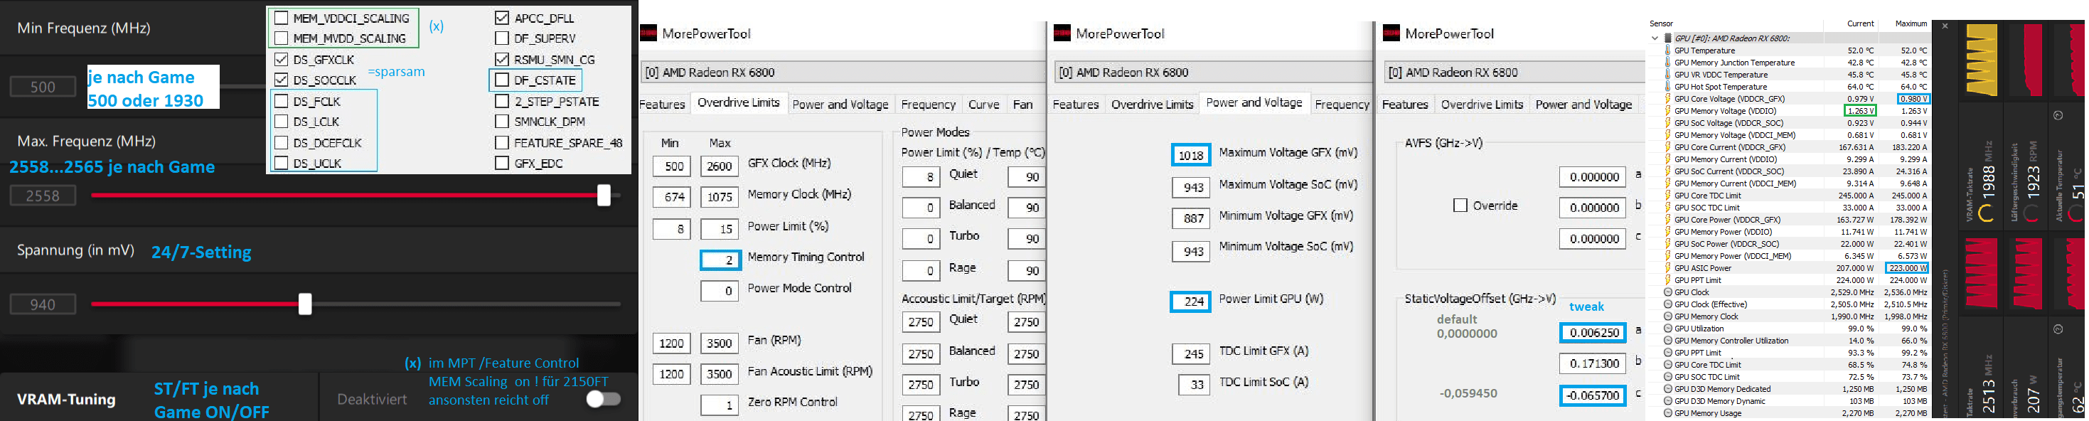This screenshot has width=2089, height=421.
Task: Click the leftmost MorePowerTool window's red app icon
Action: (x=648, y=33)
